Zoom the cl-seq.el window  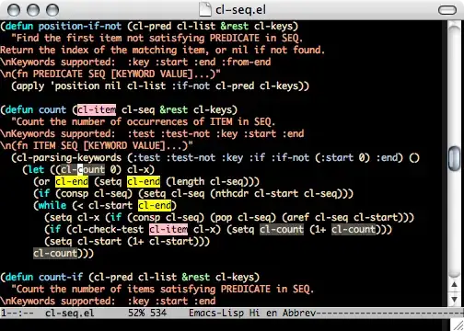(x=52, y=10)
